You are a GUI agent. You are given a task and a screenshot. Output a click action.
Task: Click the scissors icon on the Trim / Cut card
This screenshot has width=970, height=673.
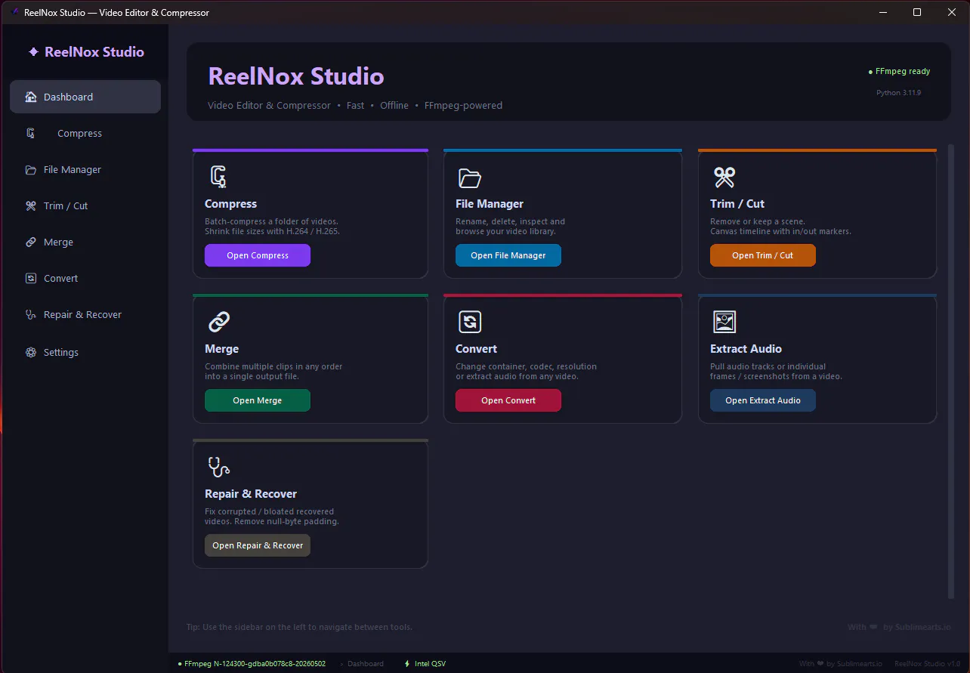[724, 178]
